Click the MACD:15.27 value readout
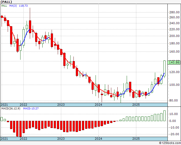 click(x=31, y=109)
